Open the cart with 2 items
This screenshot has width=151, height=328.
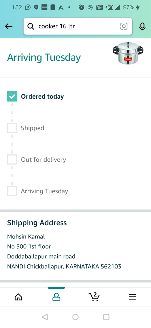point(94,296)
